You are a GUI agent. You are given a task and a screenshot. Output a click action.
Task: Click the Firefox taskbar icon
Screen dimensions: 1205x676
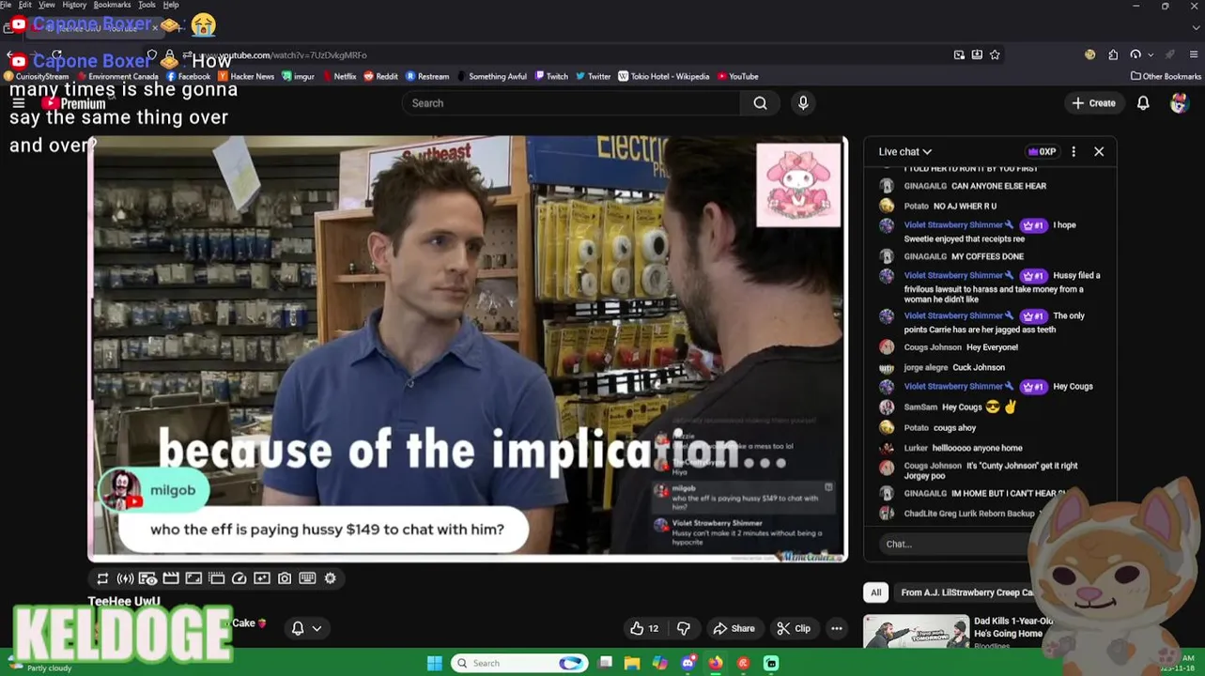716,663
